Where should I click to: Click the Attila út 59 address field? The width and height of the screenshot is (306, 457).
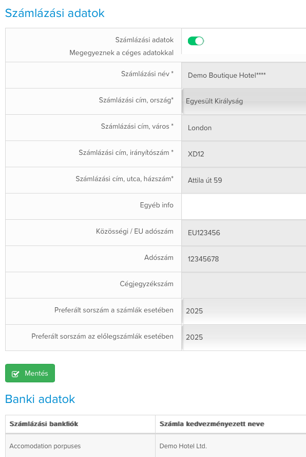click(244, 180)
